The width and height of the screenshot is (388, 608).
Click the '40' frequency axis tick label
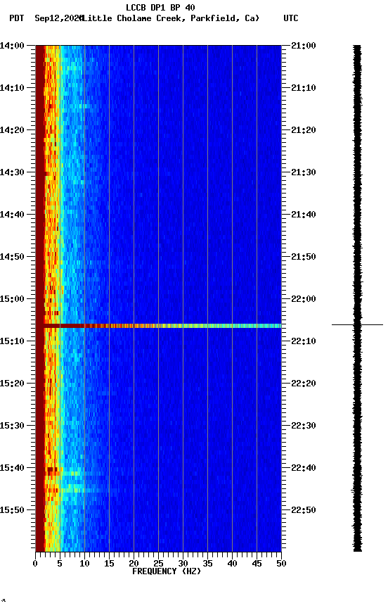pyautogui.click(x=232, y=564)
